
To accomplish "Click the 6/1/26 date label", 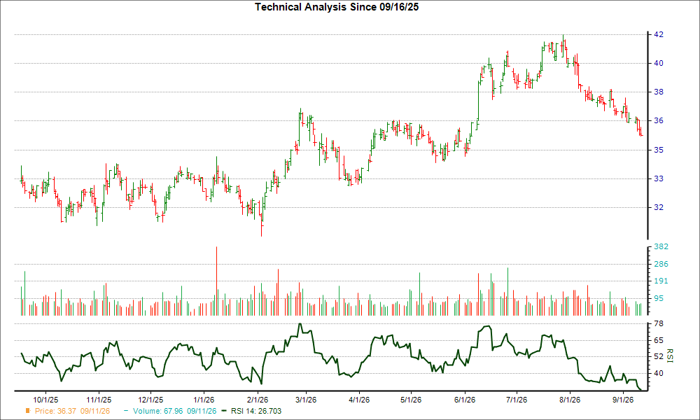I will [x=464, y=400].
